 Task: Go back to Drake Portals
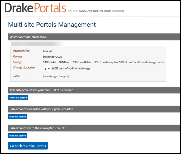coord(28,146)
